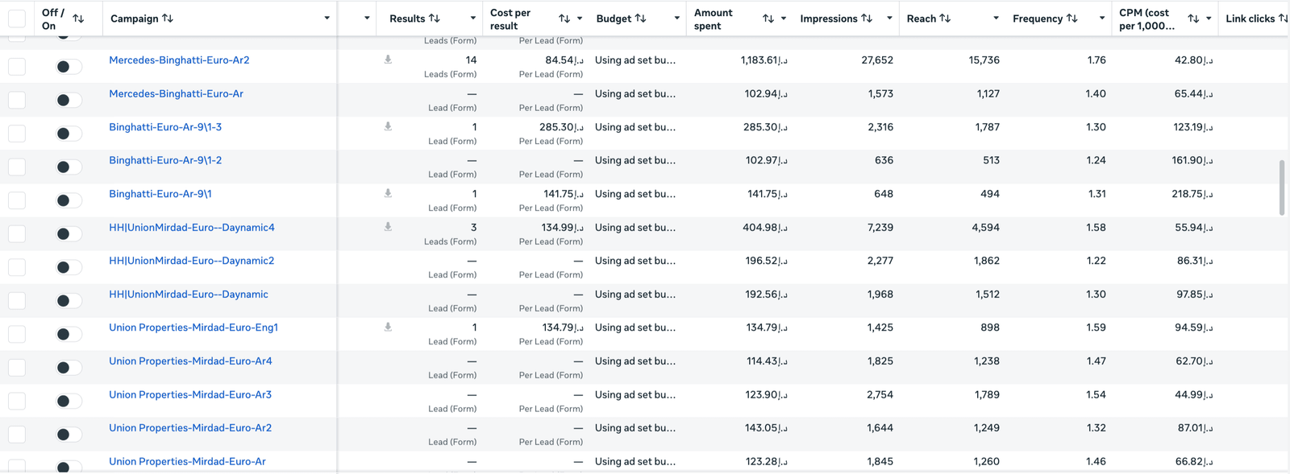Open Union Properties-Mirdad-Euro-Ar3 campaign
The width and height of the screenshot is (1290, 474).
click(x=190, y=394)
